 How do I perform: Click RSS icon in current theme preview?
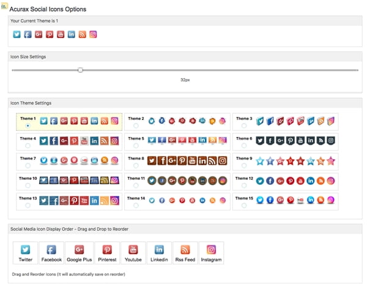coord(82,34)
